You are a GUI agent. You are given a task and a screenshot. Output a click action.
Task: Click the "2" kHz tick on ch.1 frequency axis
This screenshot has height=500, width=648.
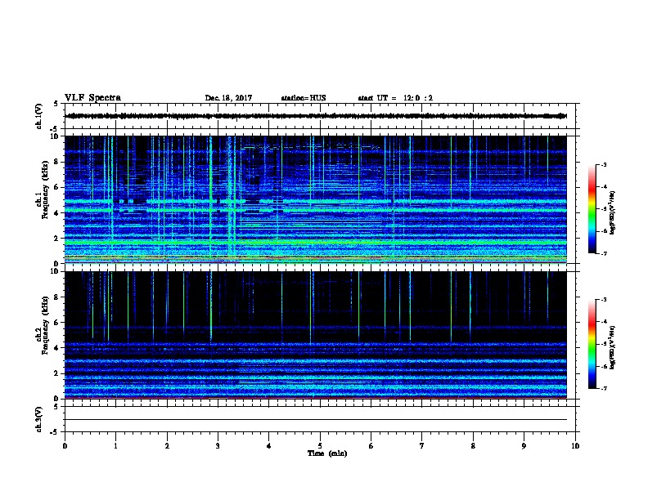56,238
